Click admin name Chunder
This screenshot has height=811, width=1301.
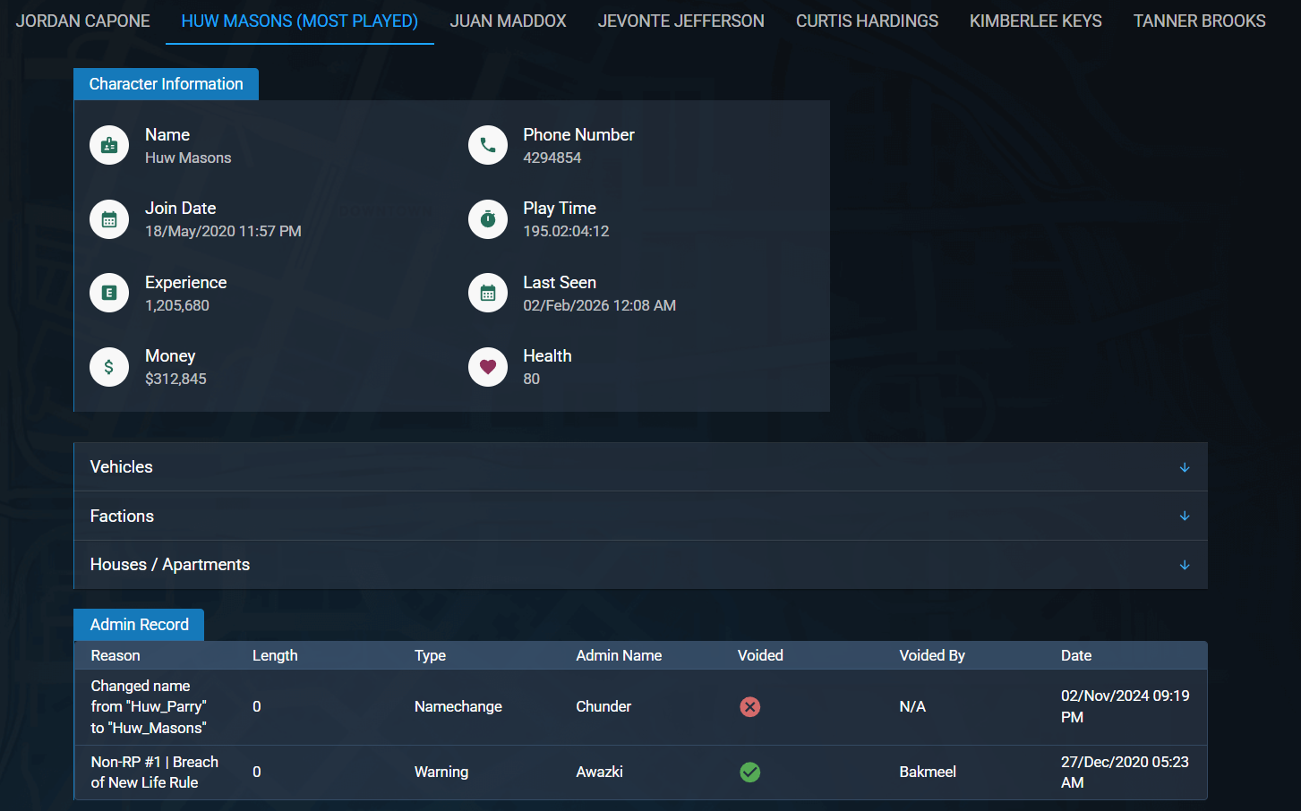[x=603, y=707]
